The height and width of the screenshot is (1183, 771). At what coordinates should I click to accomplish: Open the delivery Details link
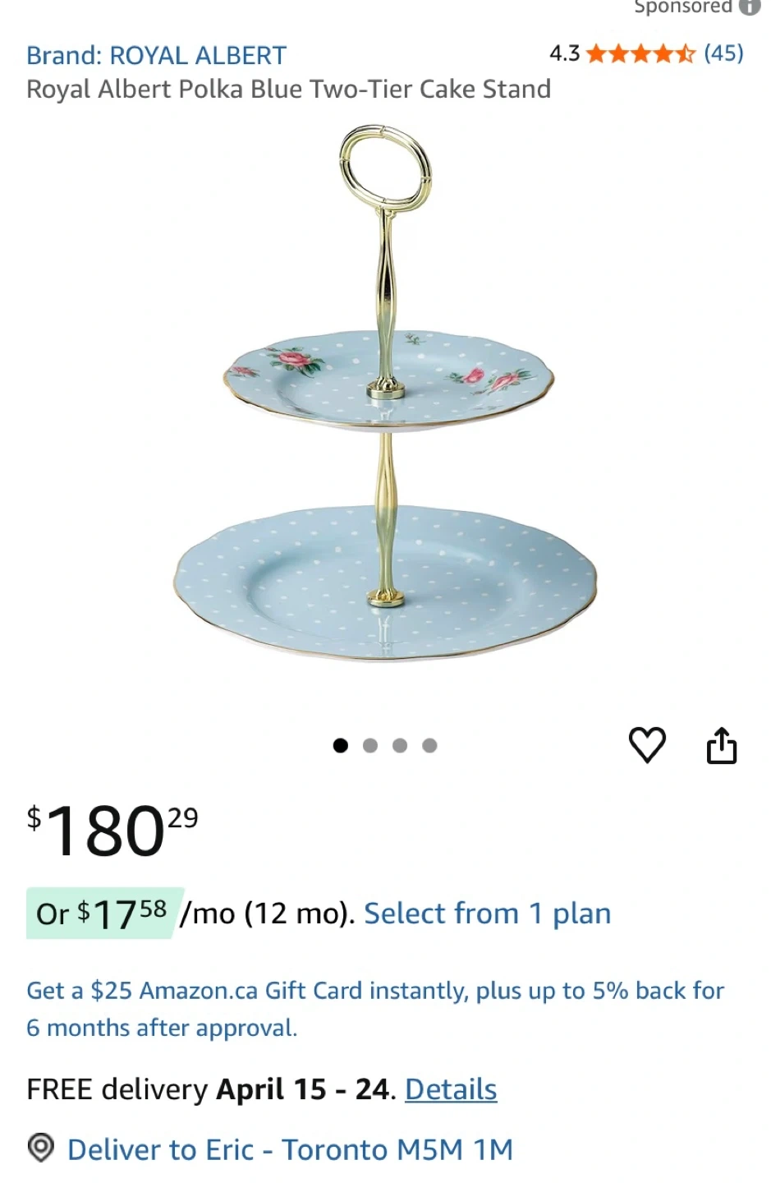tap(451, 1089)
